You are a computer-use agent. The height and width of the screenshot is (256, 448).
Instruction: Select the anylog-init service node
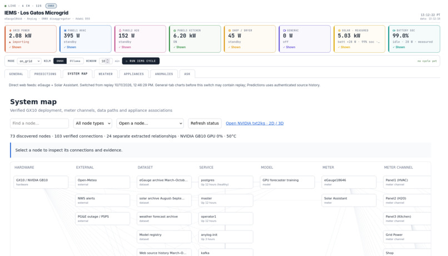pyautogui.click(x=226, y=237)
